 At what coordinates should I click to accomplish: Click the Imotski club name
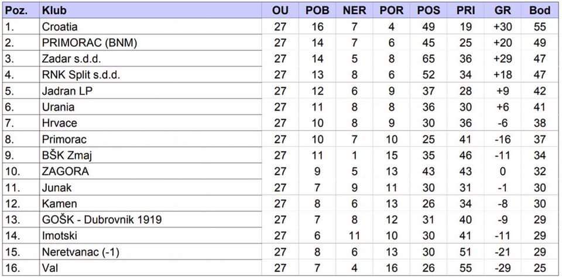point(60,236)
